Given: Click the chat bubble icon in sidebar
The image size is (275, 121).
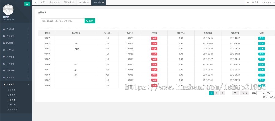Looking at the screenshot, I should click(x=4, y=71).
